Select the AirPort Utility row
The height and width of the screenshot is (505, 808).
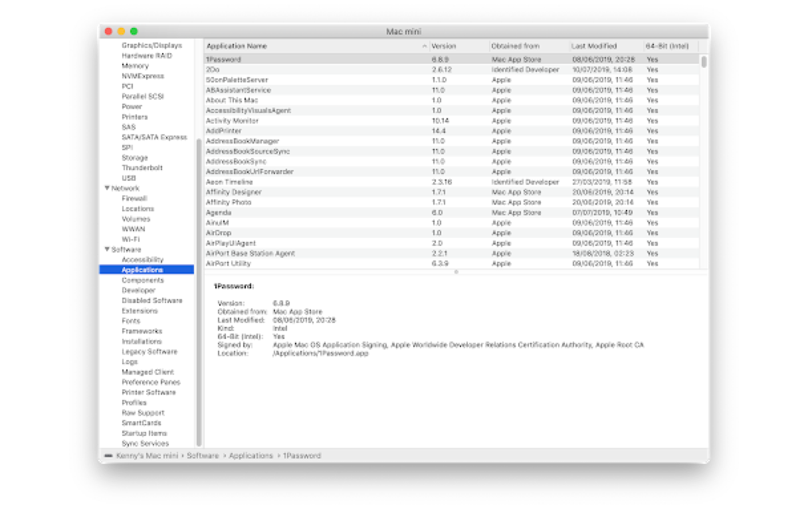coord(451,264)
